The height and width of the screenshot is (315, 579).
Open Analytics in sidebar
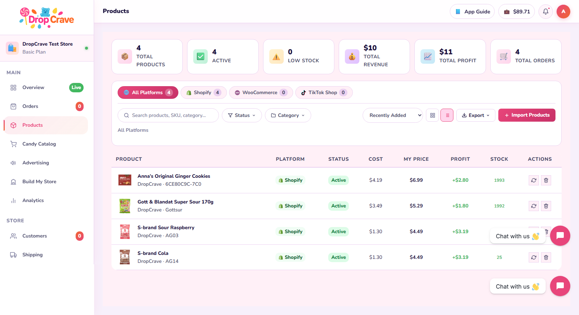[x=46, y=201]
